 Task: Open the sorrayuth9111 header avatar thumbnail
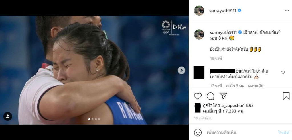point(199,11)
